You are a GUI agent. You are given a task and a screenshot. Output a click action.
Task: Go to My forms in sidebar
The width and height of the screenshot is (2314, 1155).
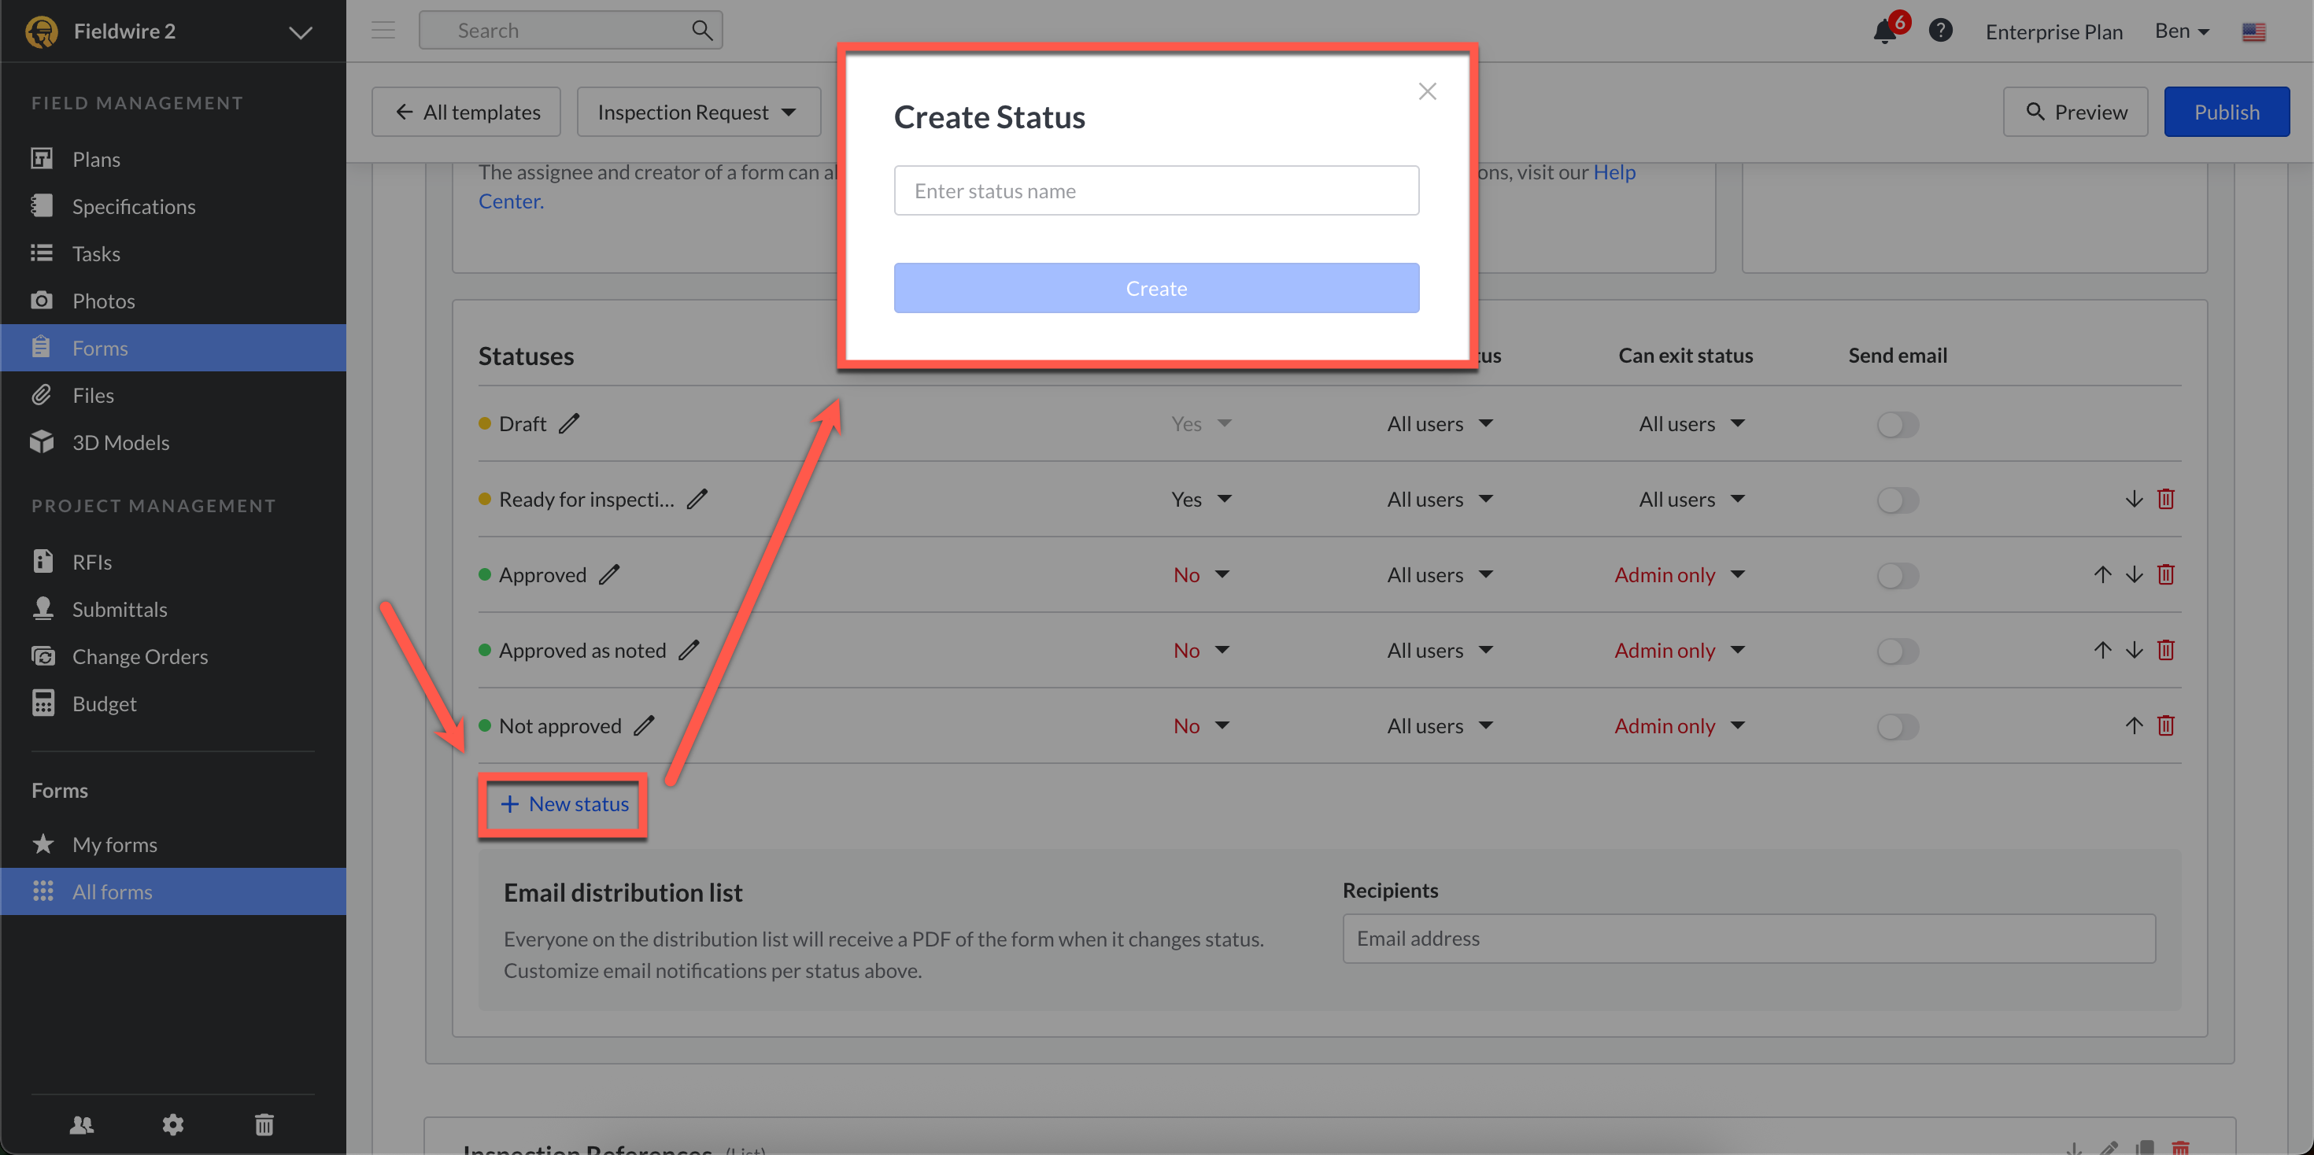coord(114,845)
